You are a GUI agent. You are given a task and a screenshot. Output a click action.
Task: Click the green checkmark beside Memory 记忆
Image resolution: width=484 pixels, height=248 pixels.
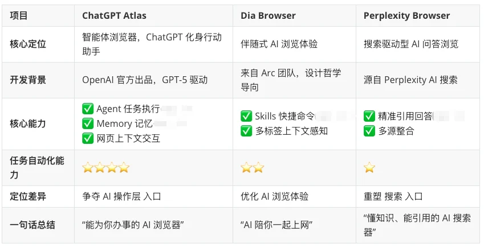point(88,123)
